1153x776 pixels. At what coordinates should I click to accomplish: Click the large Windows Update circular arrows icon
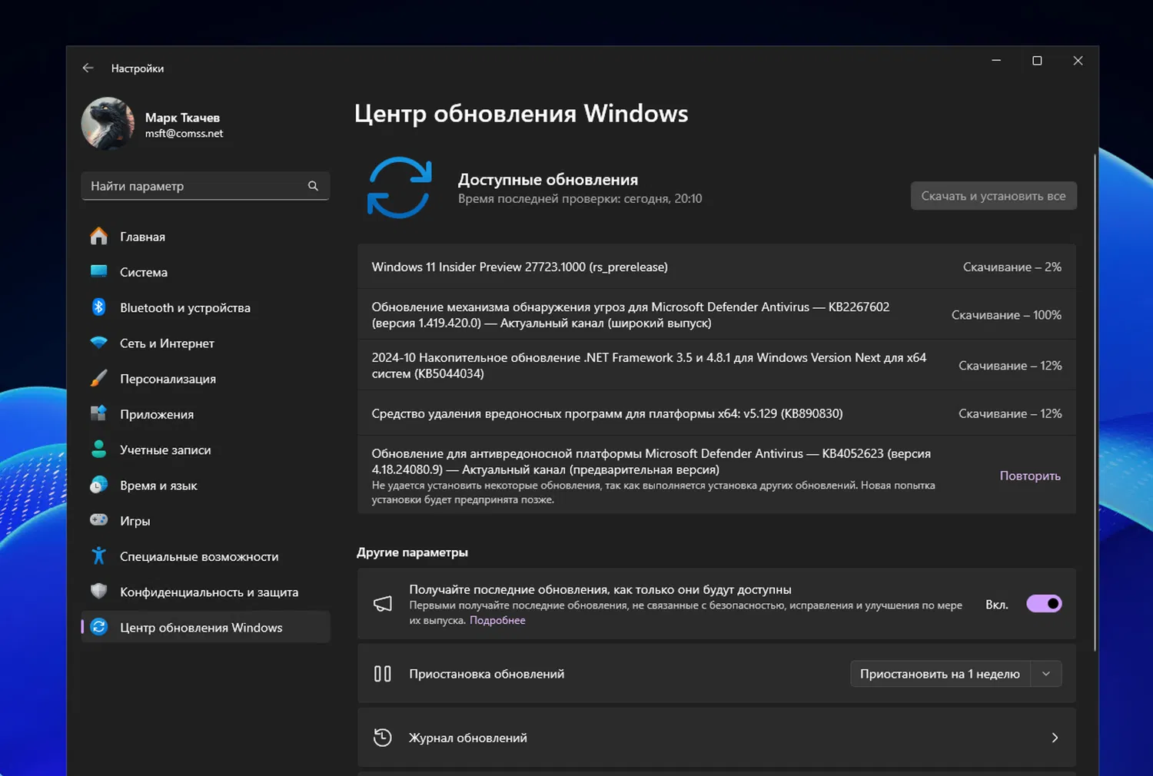[399, 187]
